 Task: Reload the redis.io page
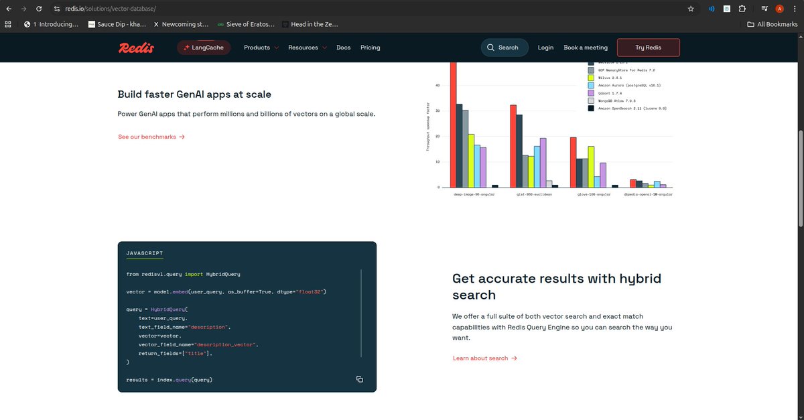[x=40, y=9]
